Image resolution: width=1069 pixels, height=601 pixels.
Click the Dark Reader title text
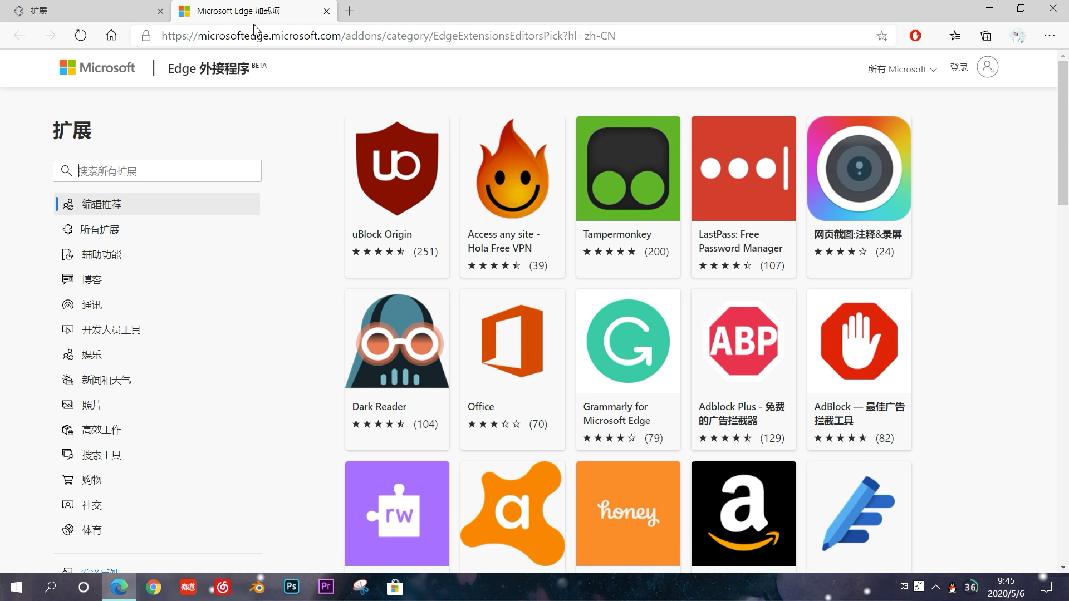[379, 407]
